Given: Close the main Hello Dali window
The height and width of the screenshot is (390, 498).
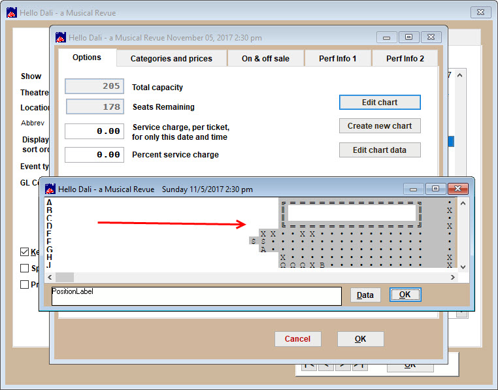Looking at the screenshot, I should point(481,12).
